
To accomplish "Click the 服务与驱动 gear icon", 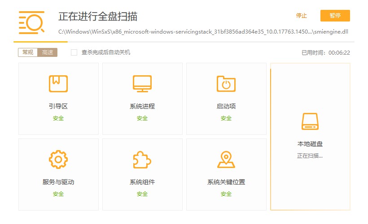I will tap(58, 159).
